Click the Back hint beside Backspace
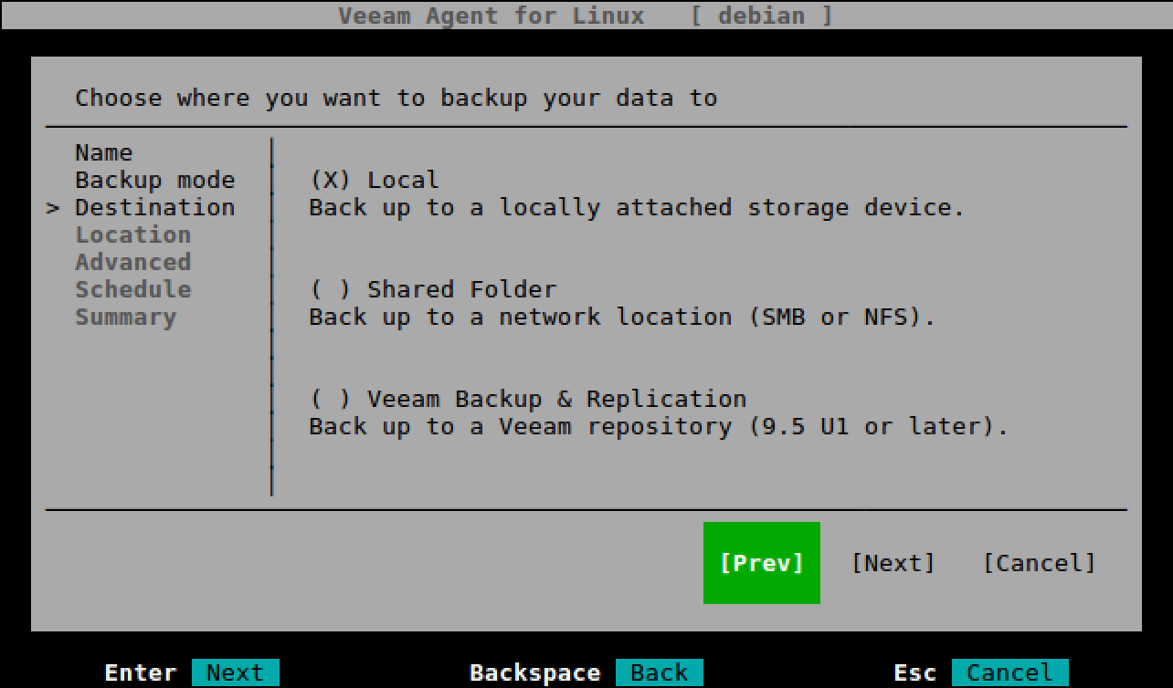 (x=659, y=673)
